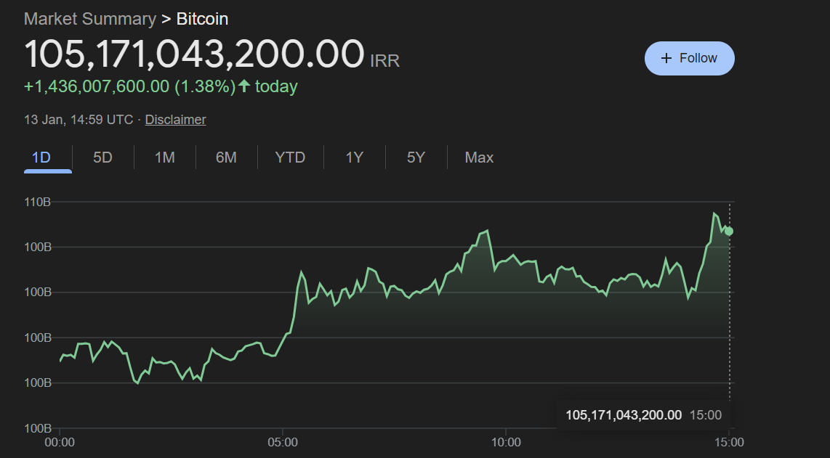
Task: Click the displayed Bitcoin price in IRR
Action: tap(193, 53)
